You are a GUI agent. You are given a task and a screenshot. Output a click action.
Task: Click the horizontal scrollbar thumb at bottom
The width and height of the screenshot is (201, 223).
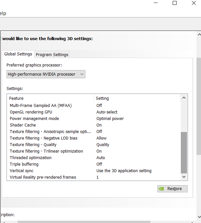[x=84, y=222]
